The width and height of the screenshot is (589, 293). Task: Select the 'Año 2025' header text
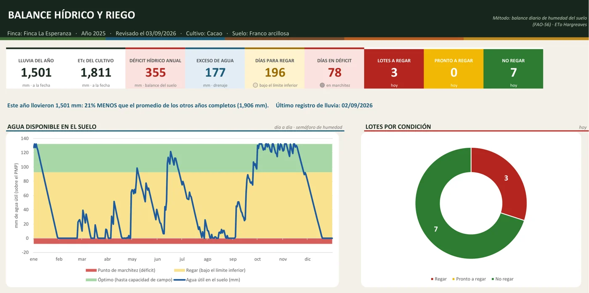[93, 33]
